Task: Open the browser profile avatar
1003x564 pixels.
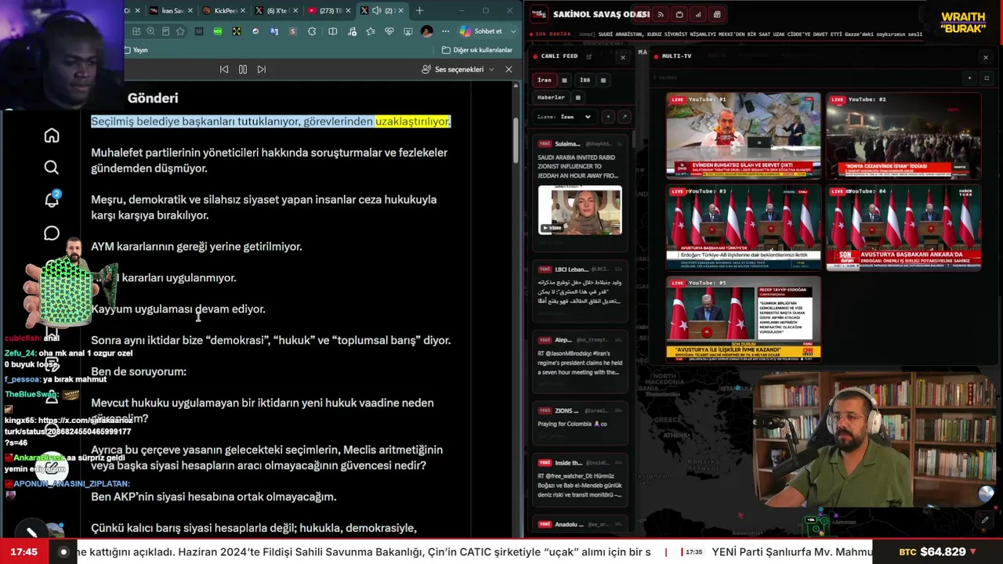Action: 427,31
